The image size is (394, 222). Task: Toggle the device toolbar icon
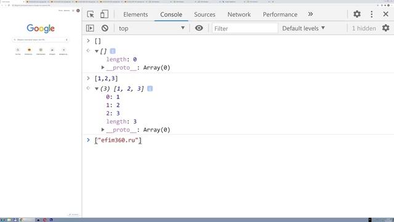point(104,14)
